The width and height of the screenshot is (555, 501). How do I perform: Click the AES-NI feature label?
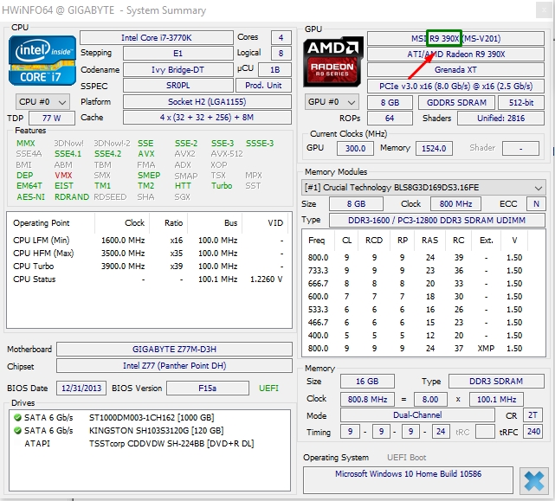coord(31,197)
